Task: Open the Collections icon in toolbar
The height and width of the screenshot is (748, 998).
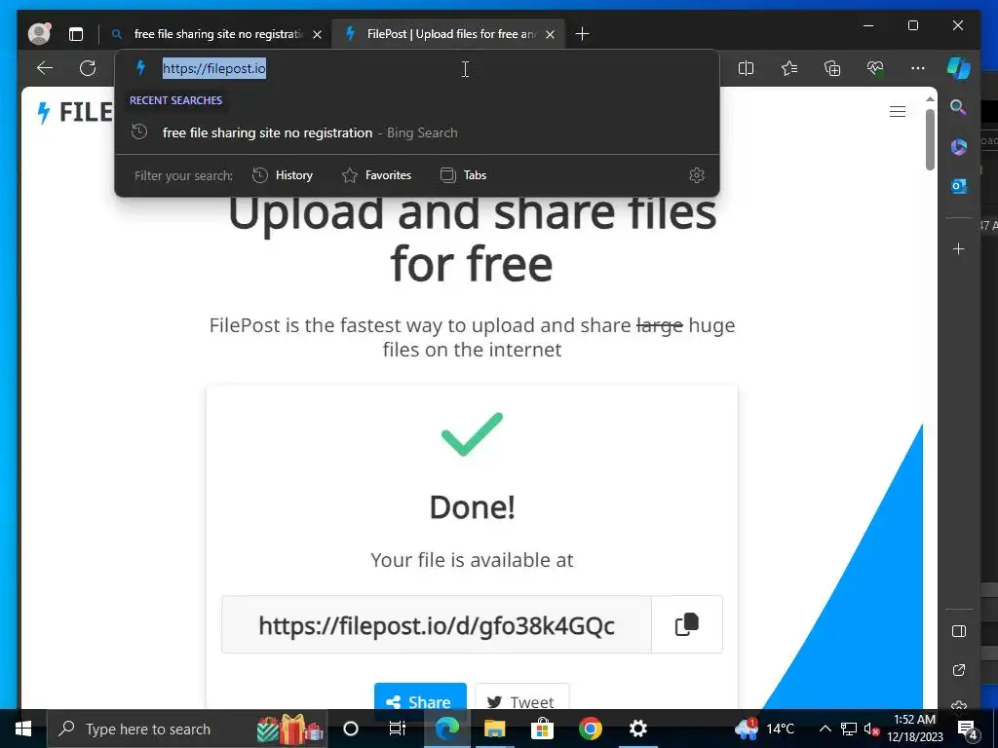Action: (832, 68)
